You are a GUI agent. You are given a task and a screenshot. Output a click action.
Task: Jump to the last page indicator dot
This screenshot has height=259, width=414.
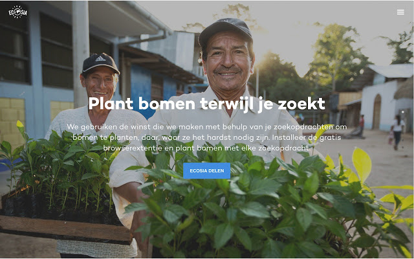(x=402, y=147)
